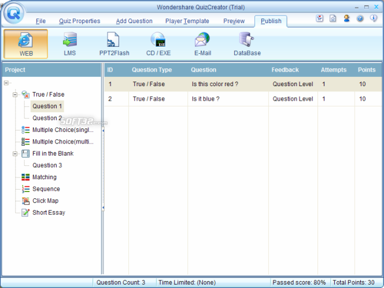Click the Fill in the Blank icon
Viewport: 384px width, 288px height.
tap(25, 154)
